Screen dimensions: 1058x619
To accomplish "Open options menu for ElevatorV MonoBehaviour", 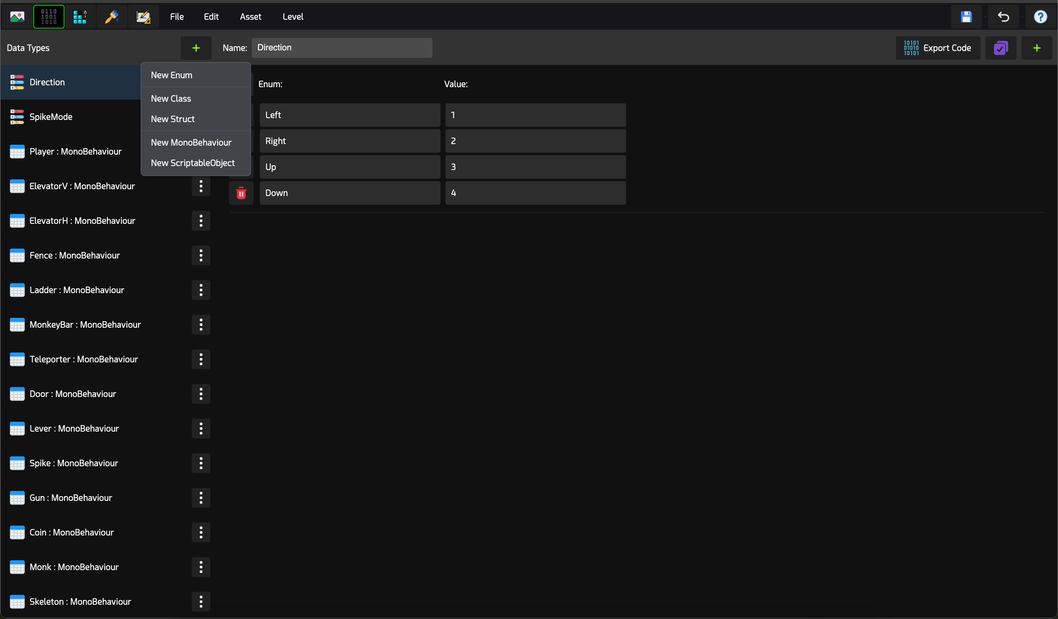I will [x=201, y=186].
